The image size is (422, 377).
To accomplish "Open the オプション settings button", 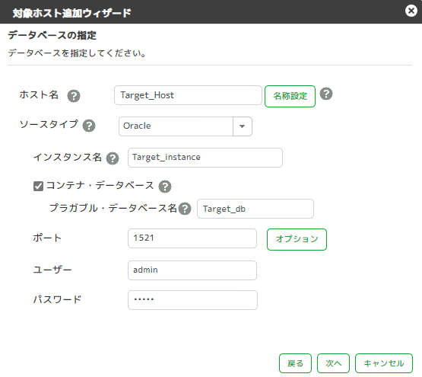I will [297, 239].
